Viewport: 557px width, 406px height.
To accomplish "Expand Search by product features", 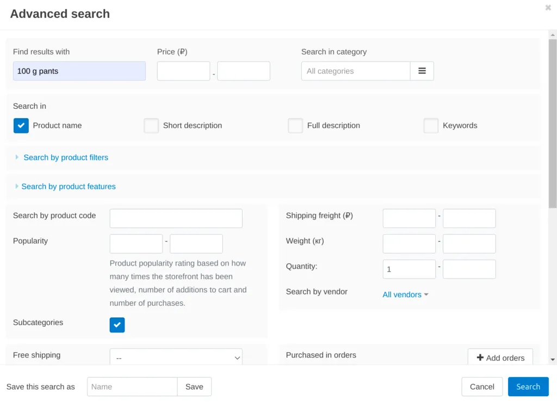I will pyautogui.click(x=68, y=187).
